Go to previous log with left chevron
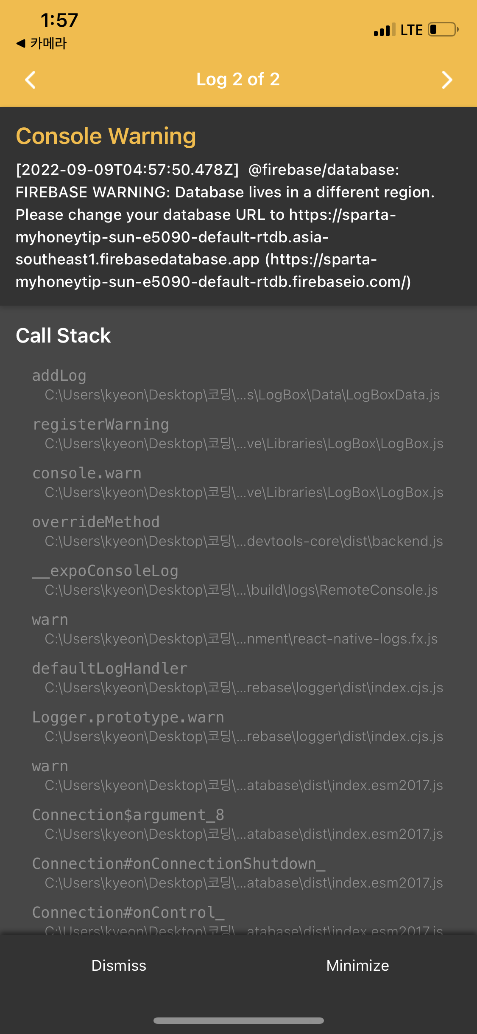477x1034 pixels. click(30, 80)
